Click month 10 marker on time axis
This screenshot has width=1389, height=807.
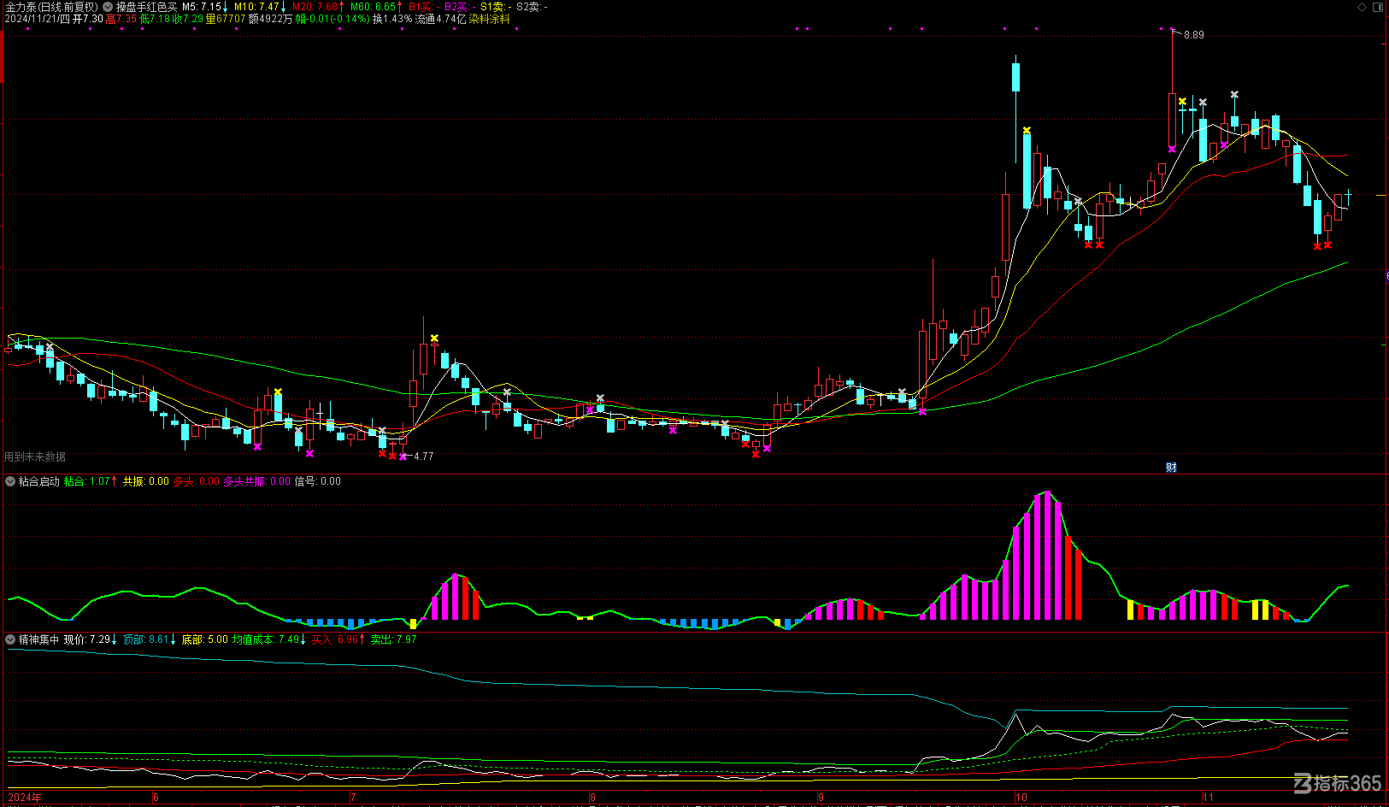click(x=1021, y=798)
